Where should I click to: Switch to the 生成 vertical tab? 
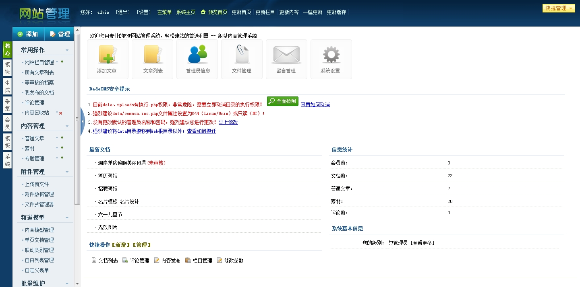(x=7, y=86)
